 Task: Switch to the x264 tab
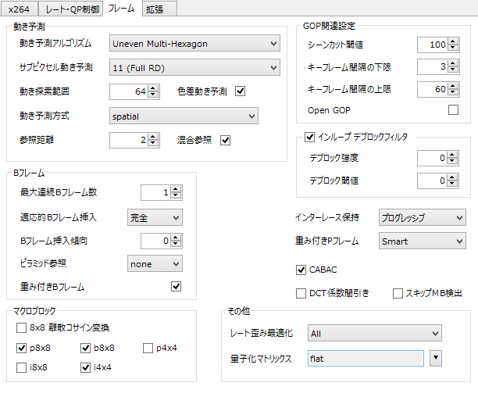click(20, 9)
